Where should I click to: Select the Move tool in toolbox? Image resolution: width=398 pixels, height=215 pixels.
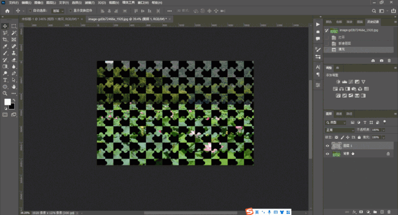tap(5, 26)
